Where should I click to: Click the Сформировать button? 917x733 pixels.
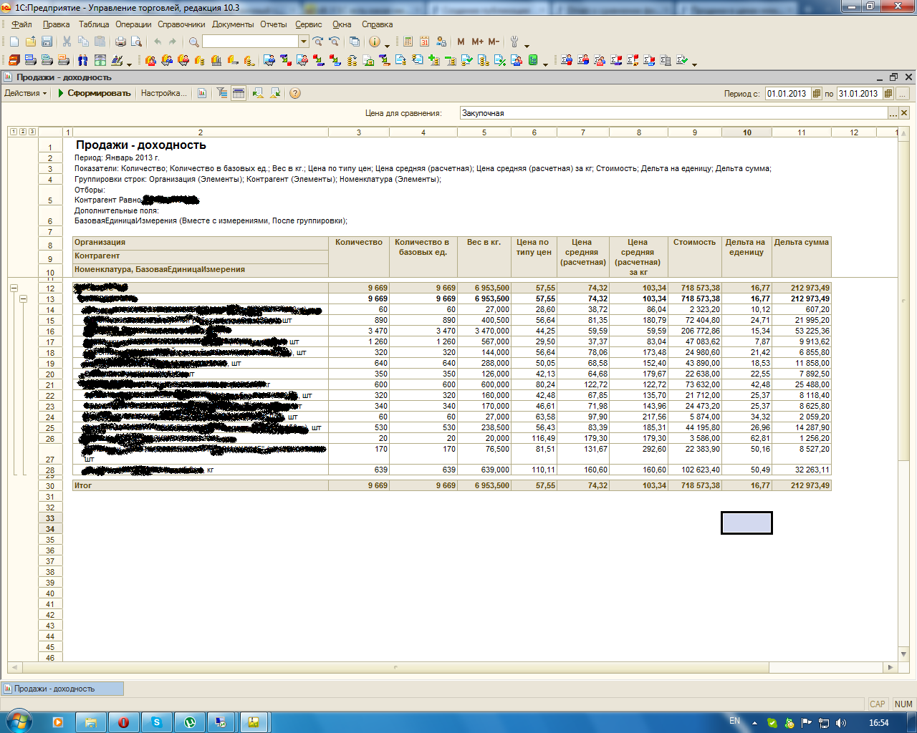point(94,93)
